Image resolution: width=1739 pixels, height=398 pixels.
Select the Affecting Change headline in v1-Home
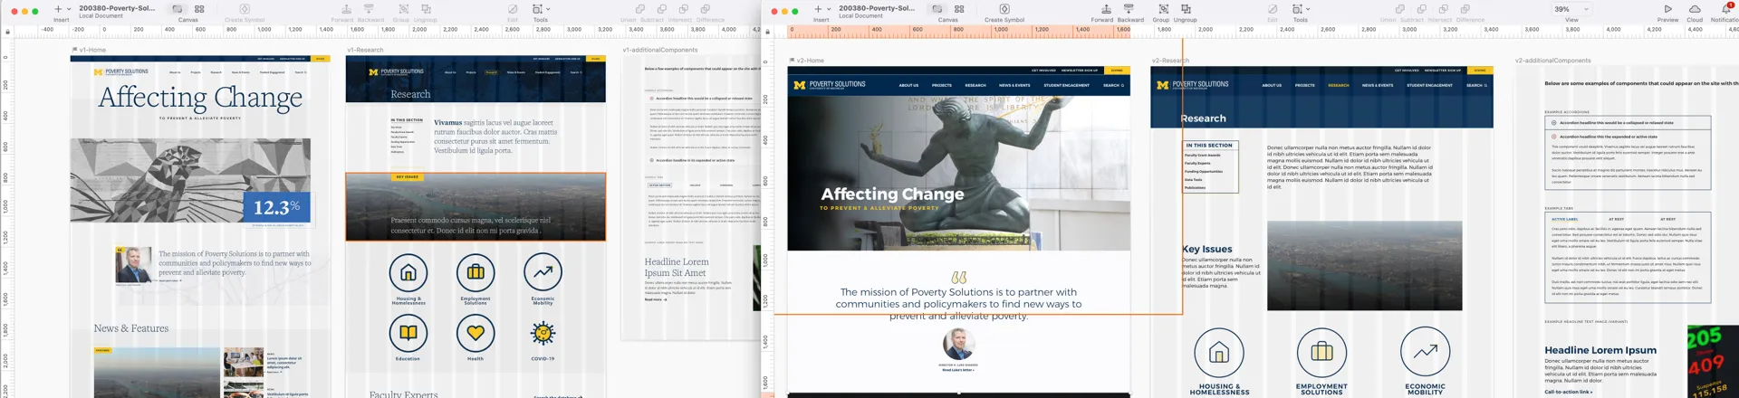click(x=200, y=98)
